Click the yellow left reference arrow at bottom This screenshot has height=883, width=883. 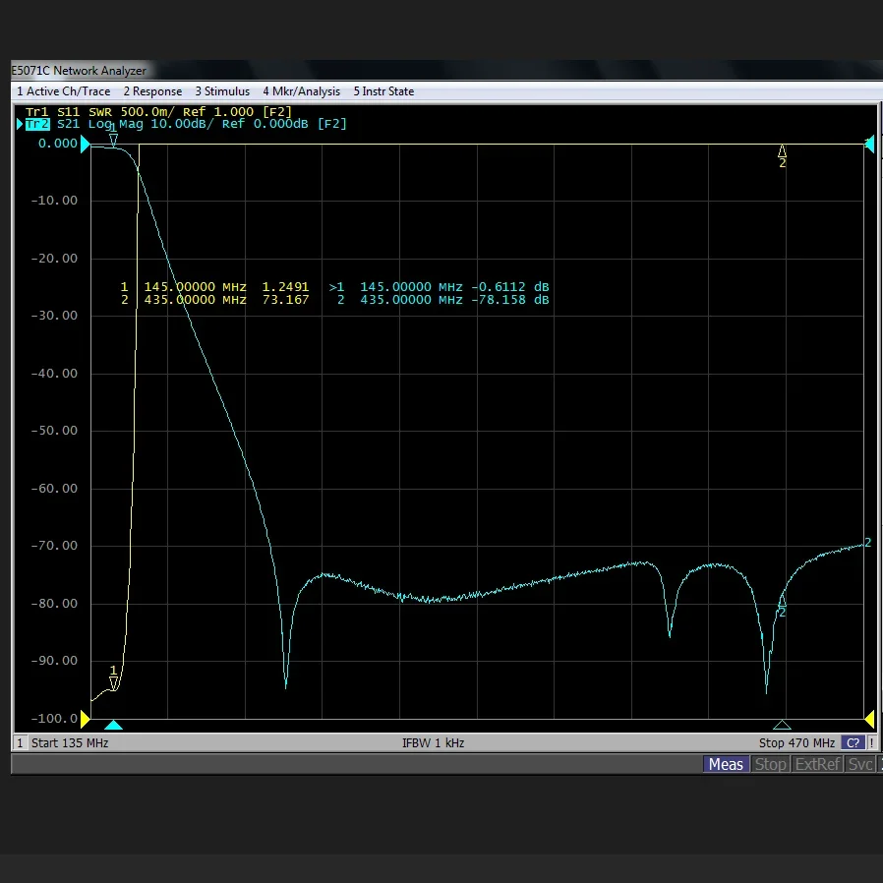pyautogui.click(x=85, y=719)
